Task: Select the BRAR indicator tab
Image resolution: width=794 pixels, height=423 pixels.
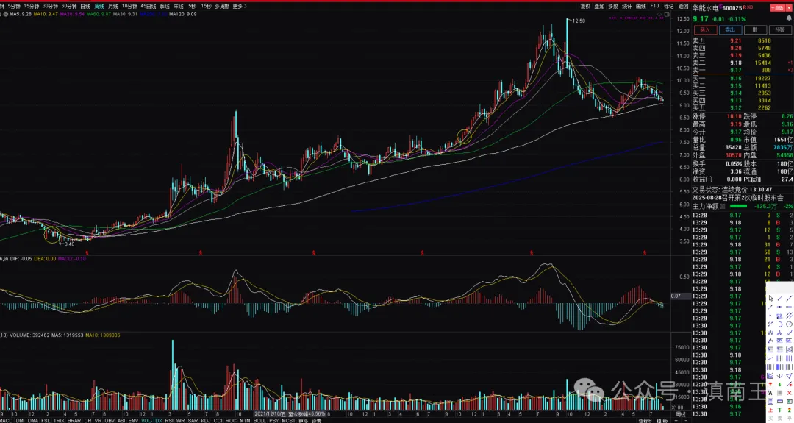Action: coord(74,421)
